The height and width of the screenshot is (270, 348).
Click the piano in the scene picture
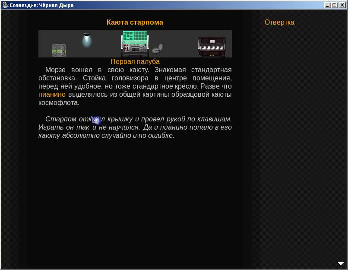[x=212, y=47]
